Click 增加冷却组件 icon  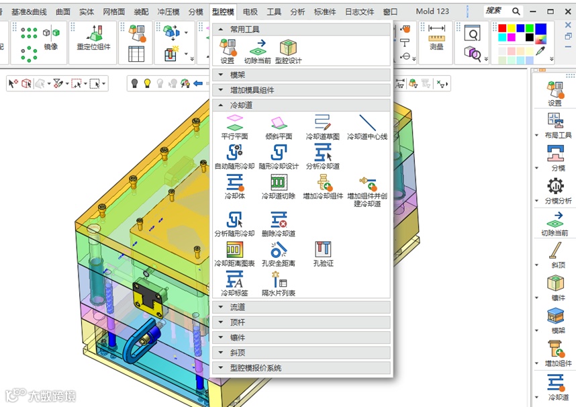pyautogui.click(x=322, y=187)
